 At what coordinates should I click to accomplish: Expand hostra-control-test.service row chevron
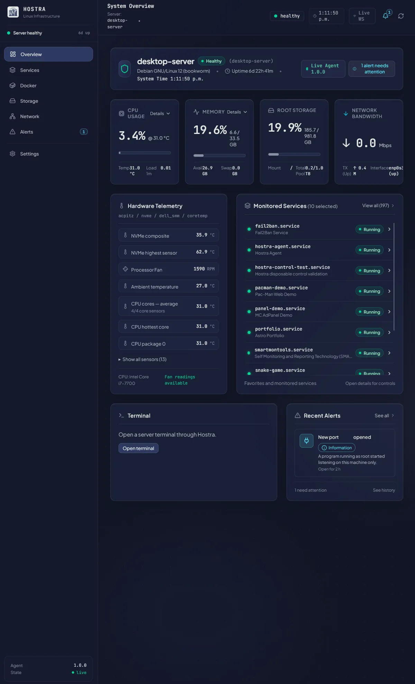pyautogui.click(x=389, y=271)
